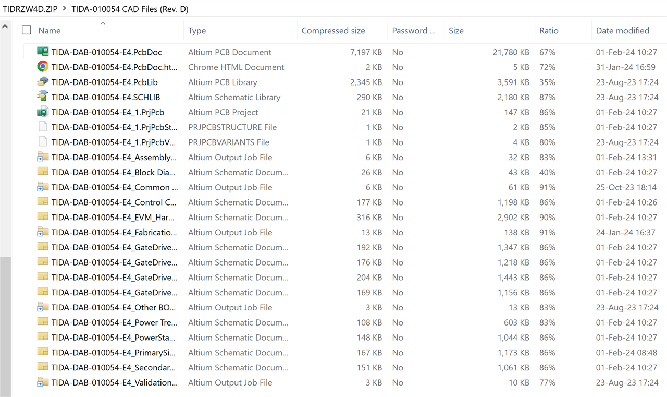Viewport: 667px width, 397px height.
Task: Click the icon of GateDrive file sized 1,443 KB
Action: pyautogui.click(x=43, y=277)
